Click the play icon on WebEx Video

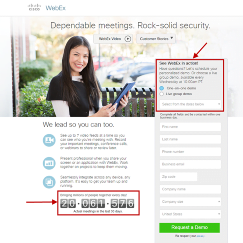click(x=128, y=39)
